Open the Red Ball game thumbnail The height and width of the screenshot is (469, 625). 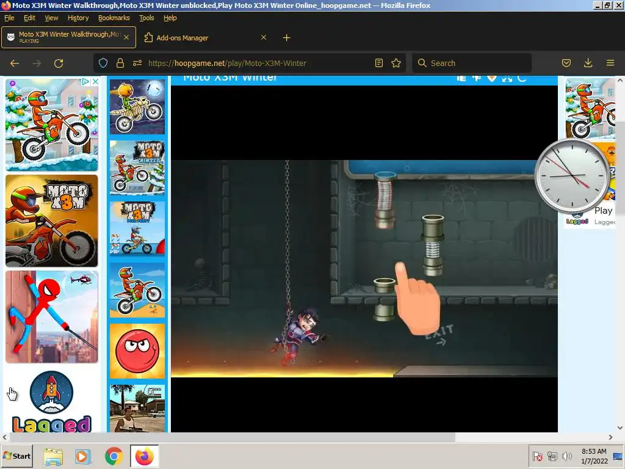(x=137, y=351)
